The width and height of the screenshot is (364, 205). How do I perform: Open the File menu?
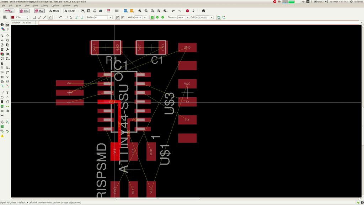(x=4, y=5)
